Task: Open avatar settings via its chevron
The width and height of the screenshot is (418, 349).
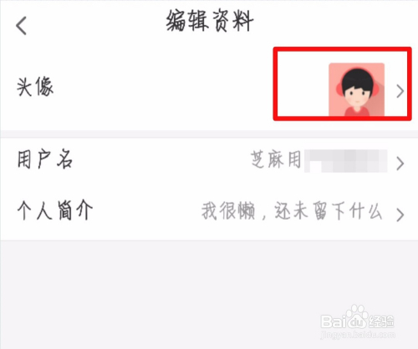Action: [x=400, y=92]
